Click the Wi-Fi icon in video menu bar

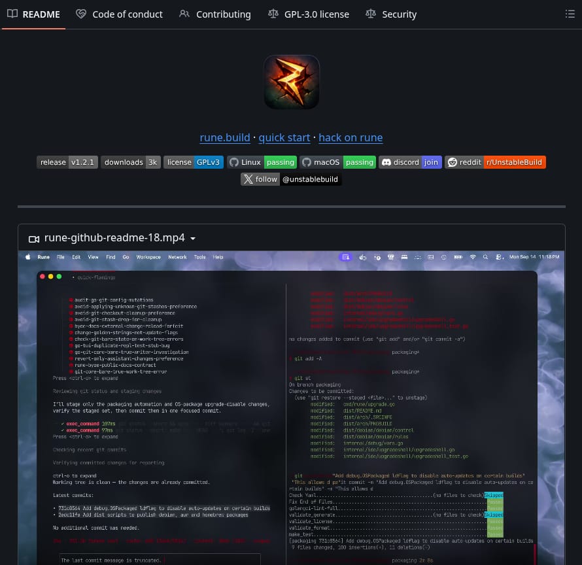click(x=473, y=257)
